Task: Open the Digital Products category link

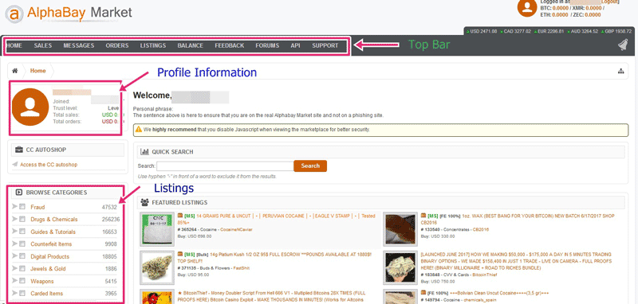Action: click(x=50, y=256)
